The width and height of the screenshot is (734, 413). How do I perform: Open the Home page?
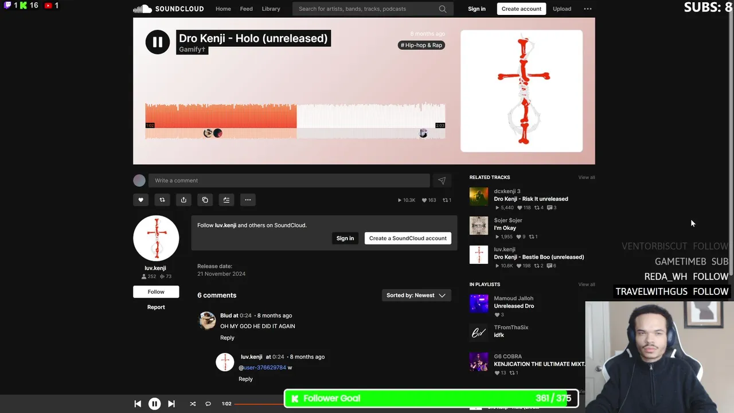[x=223, y=9]
